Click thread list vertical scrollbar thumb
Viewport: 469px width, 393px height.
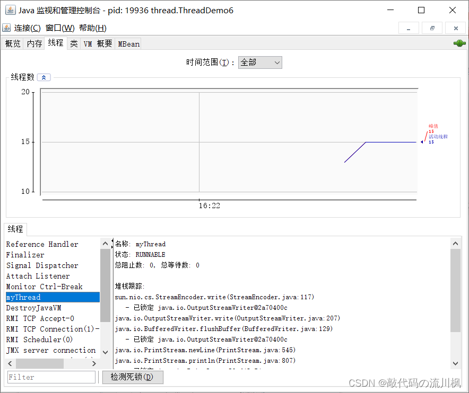105,286
